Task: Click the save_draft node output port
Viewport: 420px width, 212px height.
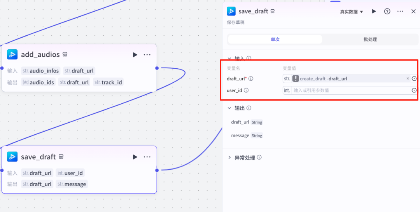Action: click(x=157, y=170)
